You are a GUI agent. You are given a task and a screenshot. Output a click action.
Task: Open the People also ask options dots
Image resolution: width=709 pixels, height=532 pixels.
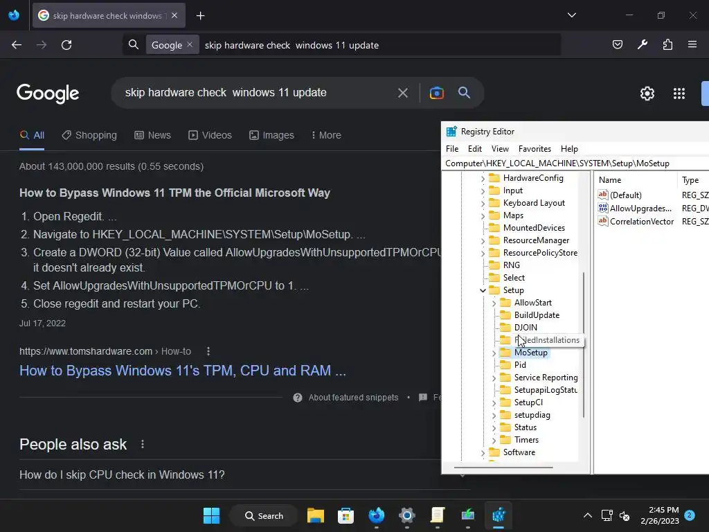[143, 444]
